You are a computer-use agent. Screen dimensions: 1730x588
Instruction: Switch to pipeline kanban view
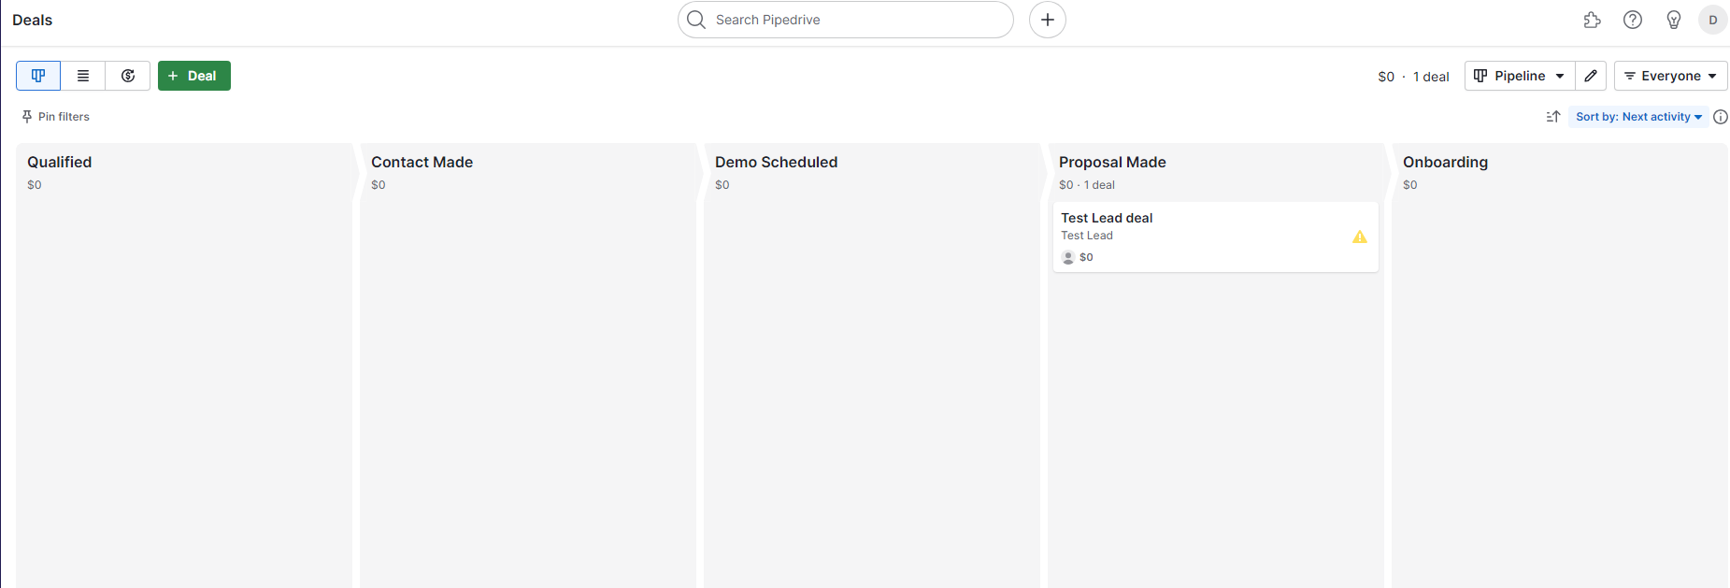[38, 76]
